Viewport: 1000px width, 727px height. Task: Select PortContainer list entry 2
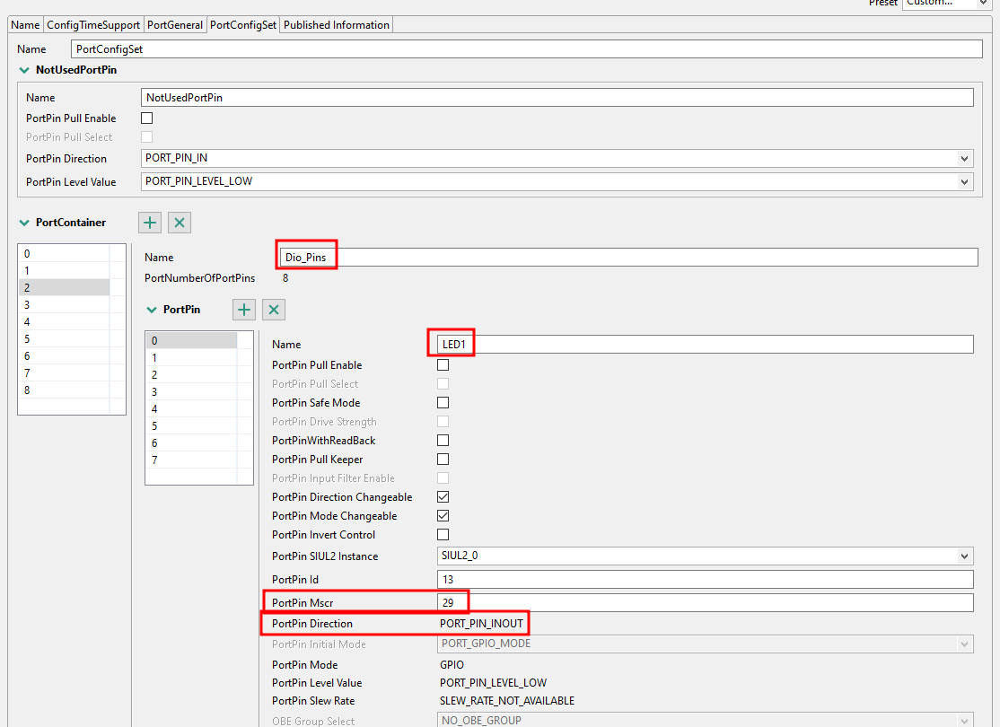[64, 287]
